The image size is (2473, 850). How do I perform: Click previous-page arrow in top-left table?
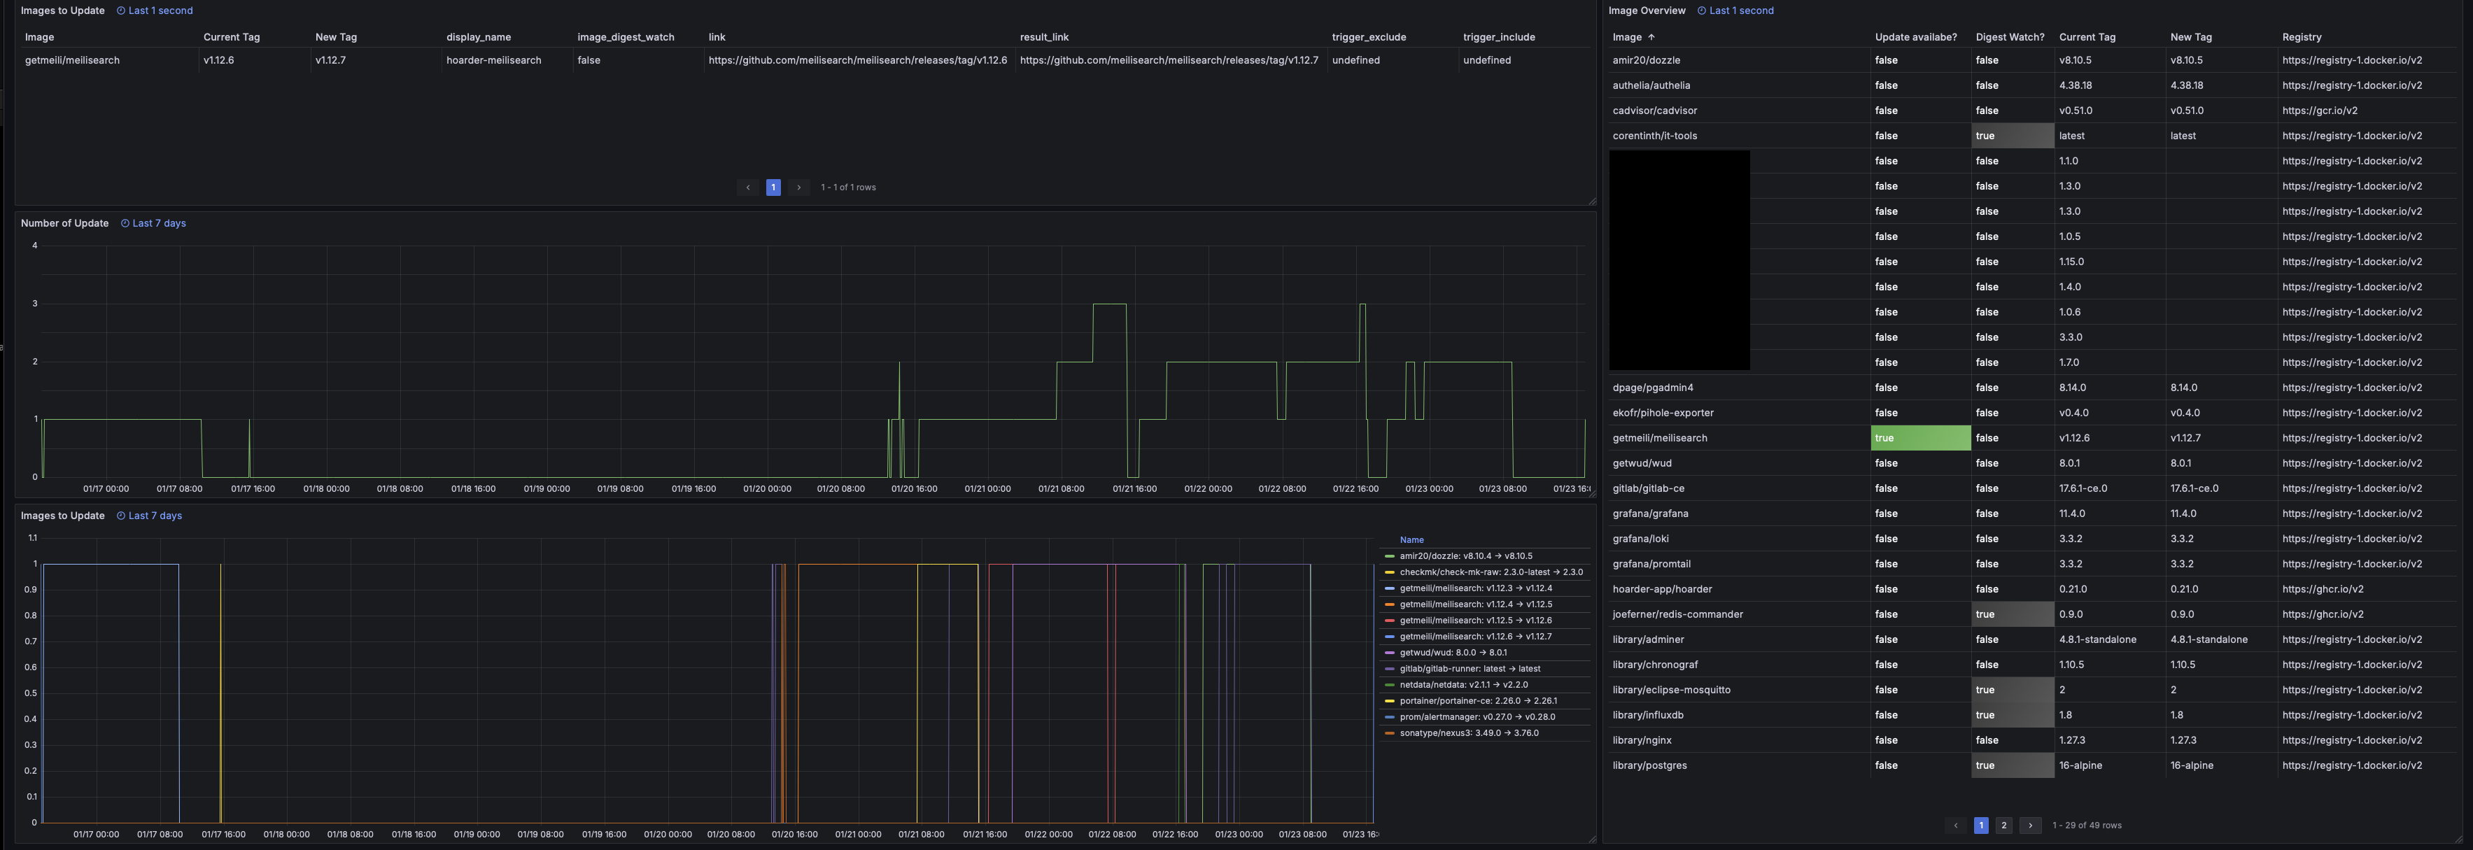pyautogui.click(x=748, y=187)
